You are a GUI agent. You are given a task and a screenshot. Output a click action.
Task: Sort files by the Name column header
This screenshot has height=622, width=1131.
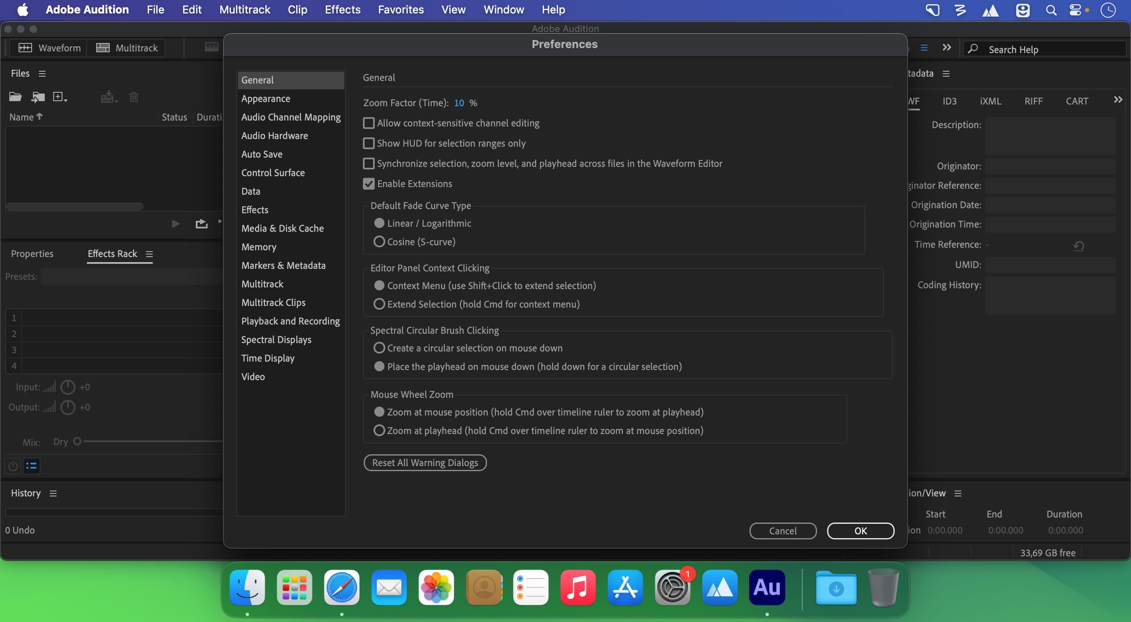click(26, 117)
